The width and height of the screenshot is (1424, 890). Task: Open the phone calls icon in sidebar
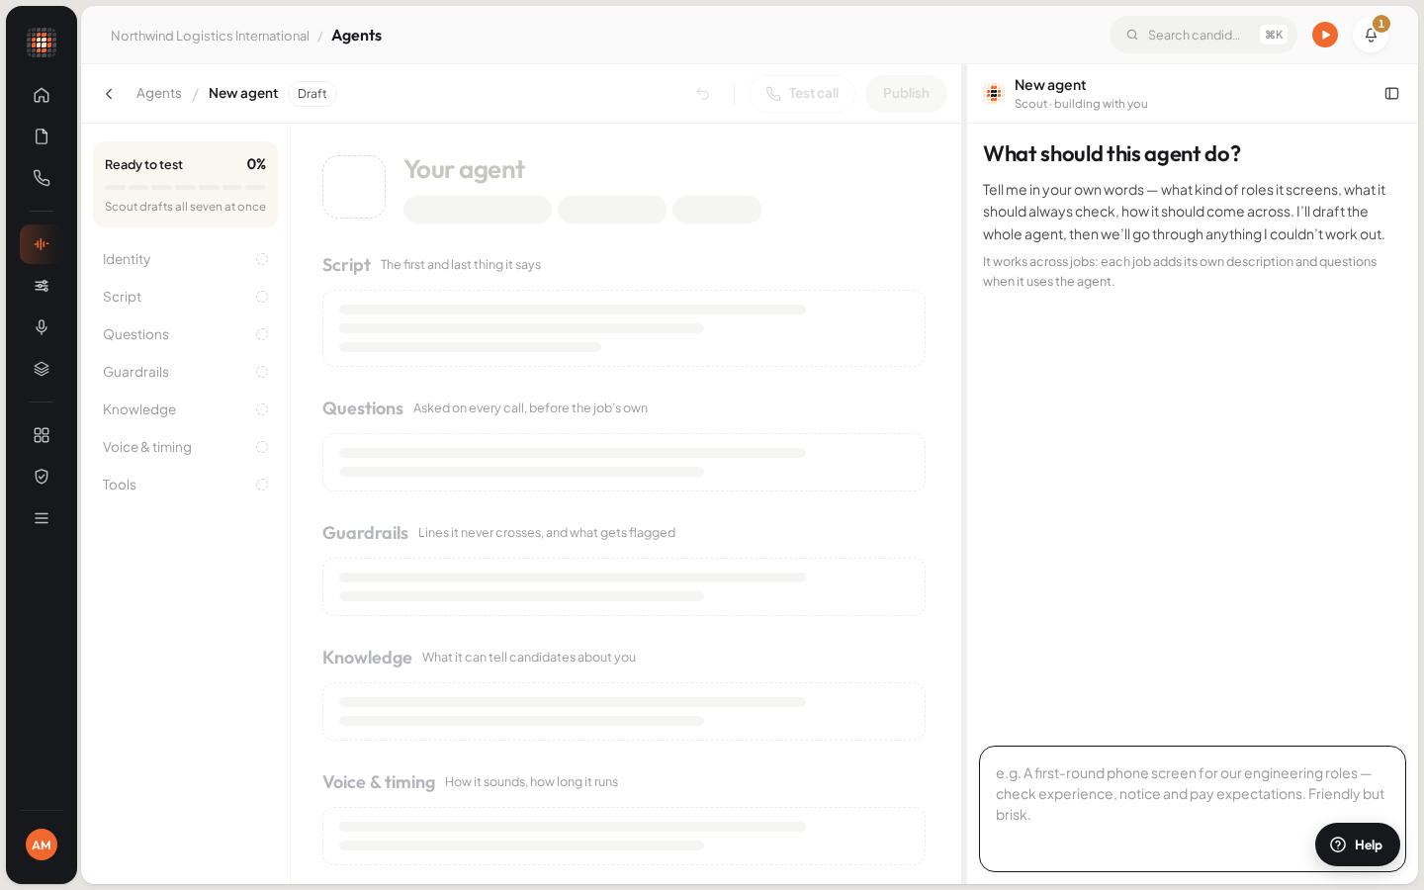pyautogui.click(x=42, y=178)
